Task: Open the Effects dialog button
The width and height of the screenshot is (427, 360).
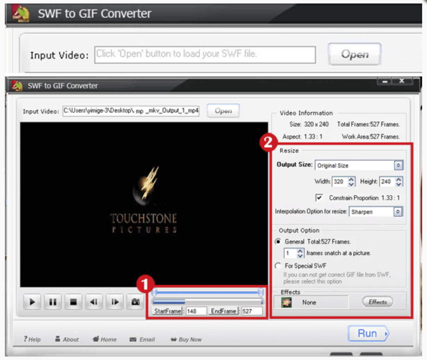Action: coord(378,302)
